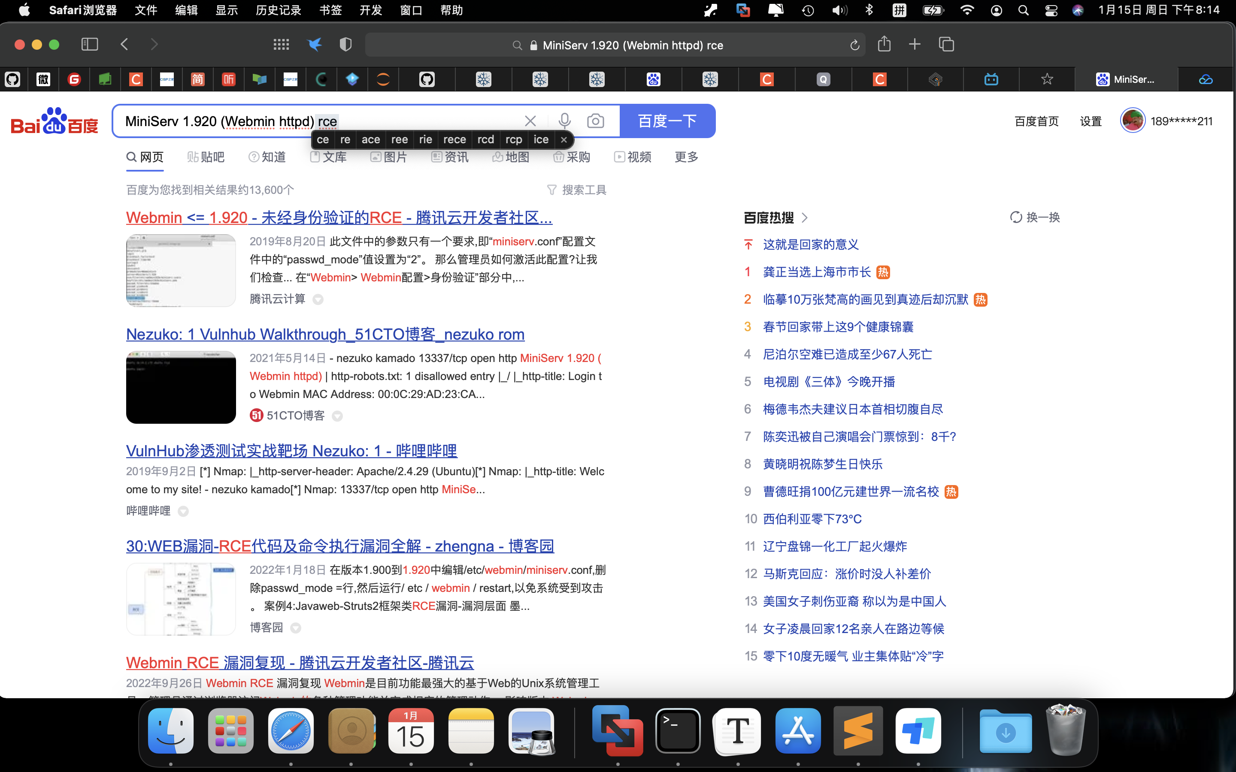1236x772 pixels.
Task: Open the 30:WEB漏洞-RCE代码及命令执行 result
Action: click(340, 546)
